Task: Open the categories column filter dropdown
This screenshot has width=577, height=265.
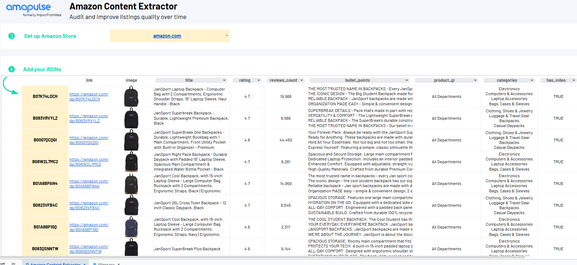Action: (532, 80)
